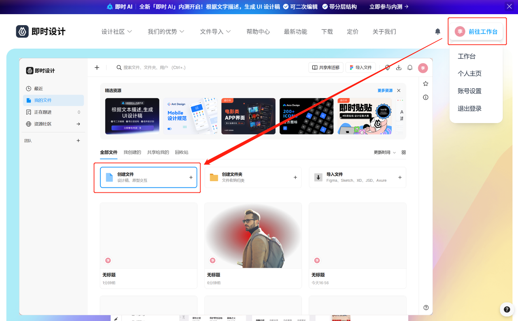This screenshot has width=518, height=321.
Task: Click the user avatar in the file browser
Action: pos(423,68)
